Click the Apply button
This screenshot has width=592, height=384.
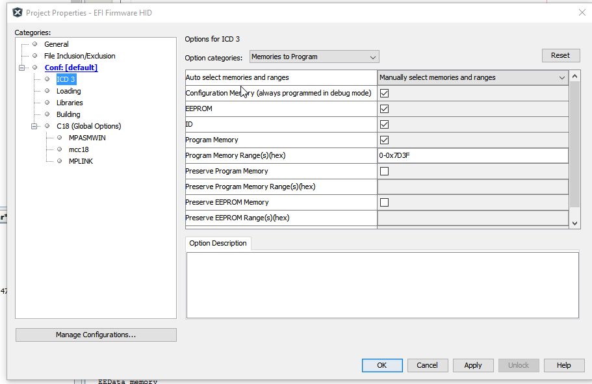pyautogui.click(x=473, y=366)
